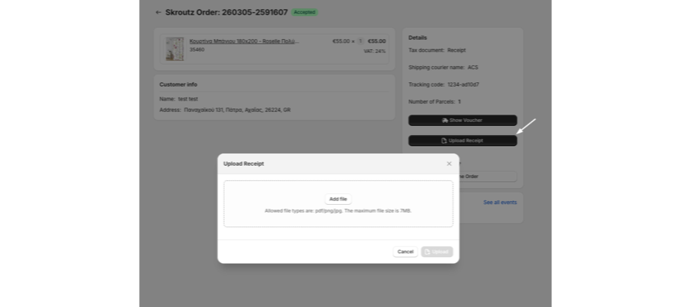Screen dimensions: 691x307
Task: Click the green Accepted status badge
Action: 305,12
